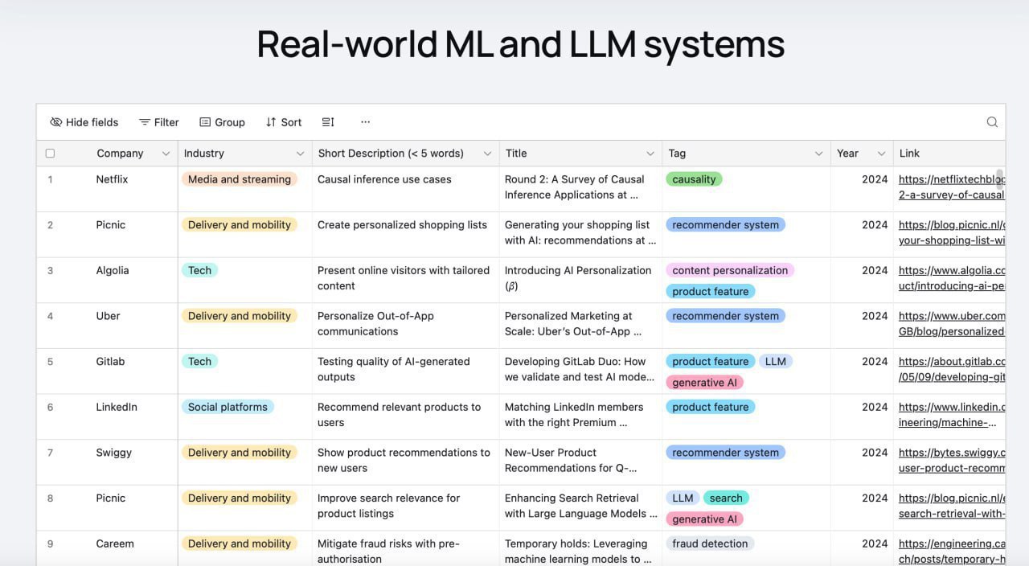Expand the Industry column dropdown arrow

(300, 154)
